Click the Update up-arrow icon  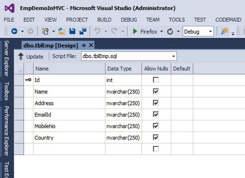pyautogui.click(x=21, y=56)
